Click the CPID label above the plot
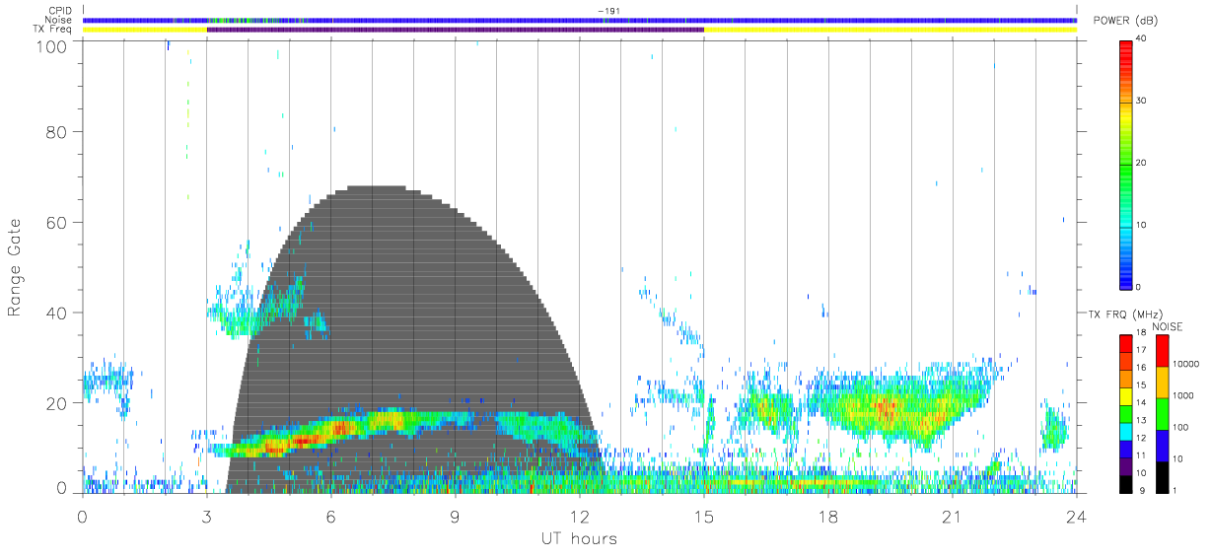Viewport: 1211px width, 559px height. (x=59, y=11)
